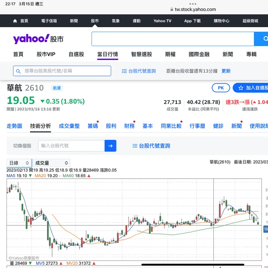Click the stock price 19.05
The width and height of the screenshot is (268, 268).
pyautogui.click(x=21, y=101)
